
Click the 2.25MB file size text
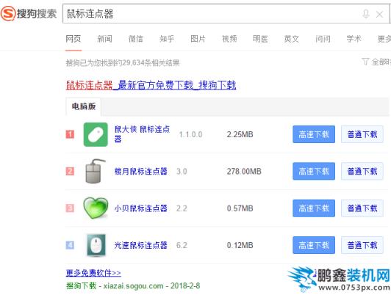pos(240,134)
